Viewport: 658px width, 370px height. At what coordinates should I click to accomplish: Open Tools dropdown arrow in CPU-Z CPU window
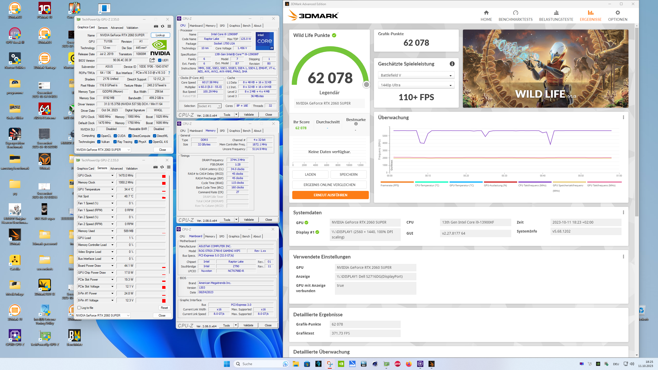tap(236, 115)
